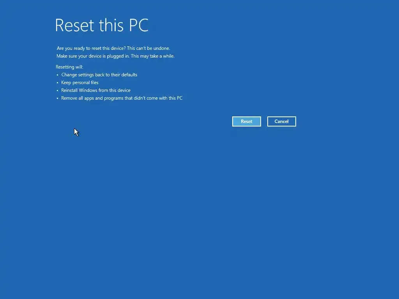This screenshot has width=399, height=299.
Task: Click "Change settings back to their defaults" item
Action: coord(99,75)
